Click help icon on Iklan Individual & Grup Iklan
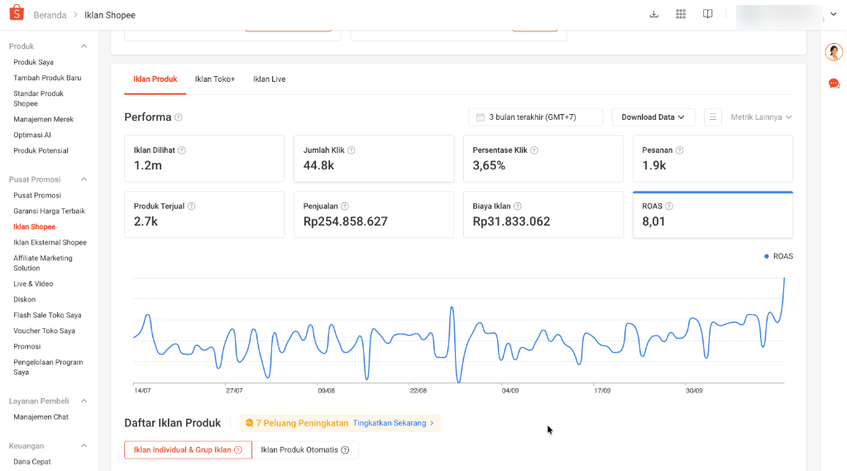Image resolution: width=847 pixels, height=471 pixels. point(238,450)
